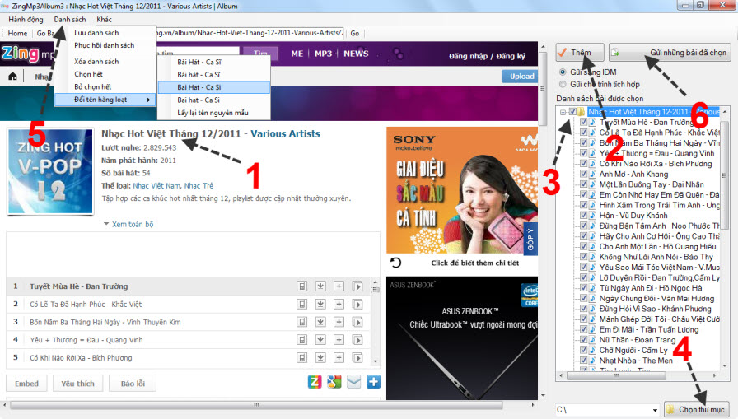Click the URL address input field
The image size is (738, 419).
click(x=250, y=33)
